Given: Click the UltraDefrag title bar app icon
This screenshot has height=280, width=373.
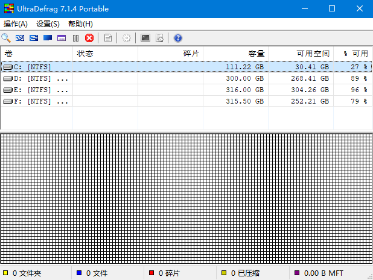Looking at the screenshot, I should click(9, 8).
